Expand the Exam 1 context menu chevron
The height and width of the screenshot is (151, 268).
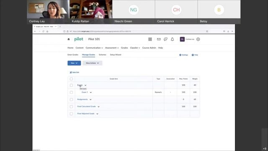point(91,92)
